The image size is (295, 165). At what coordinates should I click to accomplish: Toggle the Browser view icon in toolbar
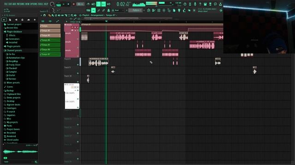[x=169, y=11]
